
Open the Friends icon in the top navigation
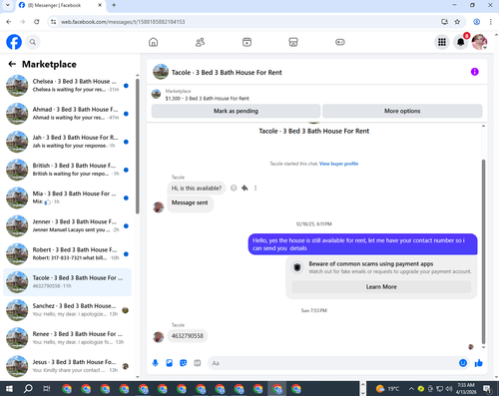click(200, 42)
